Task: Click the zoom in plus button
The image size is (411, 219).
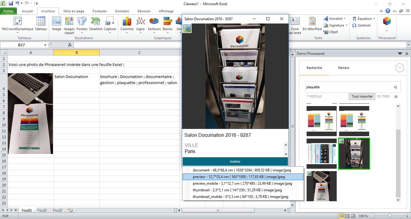Action: pyautogui.click(x=407, y=216)
